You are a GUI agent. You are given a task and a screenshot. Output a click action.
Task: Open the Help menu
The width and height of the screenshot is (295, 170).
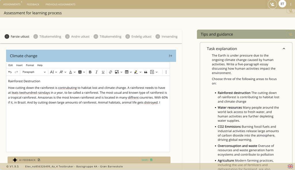pos(40,65)
